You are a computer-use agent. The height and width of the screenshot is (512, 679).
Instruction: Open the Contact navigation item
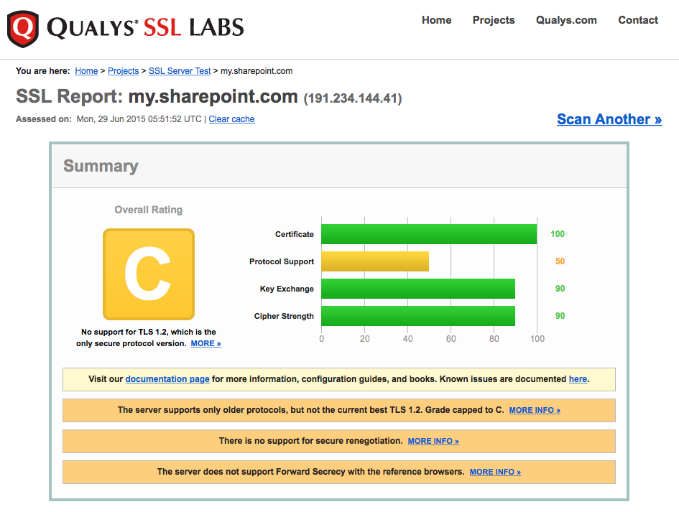pyautogui.click(x=638, y=20)
